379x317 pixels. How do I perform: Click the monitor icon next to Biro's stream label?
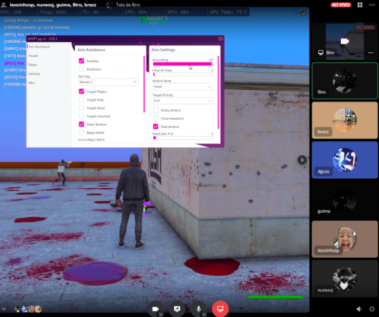click(x=320, y=52)
